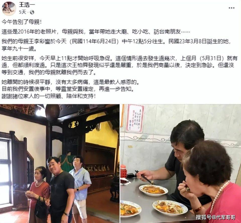Click the pearl necklace on woman eating
This screenshot has width=241, height=223.
[x=219, y=197]
